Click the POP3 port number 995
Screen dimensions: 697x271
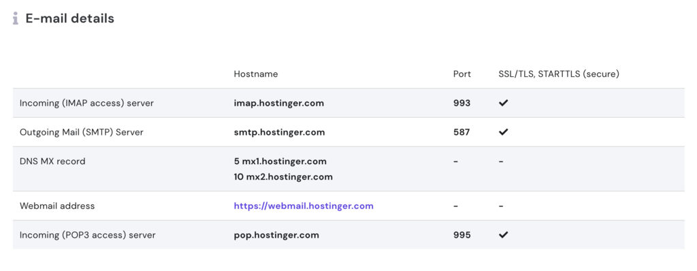462,235
